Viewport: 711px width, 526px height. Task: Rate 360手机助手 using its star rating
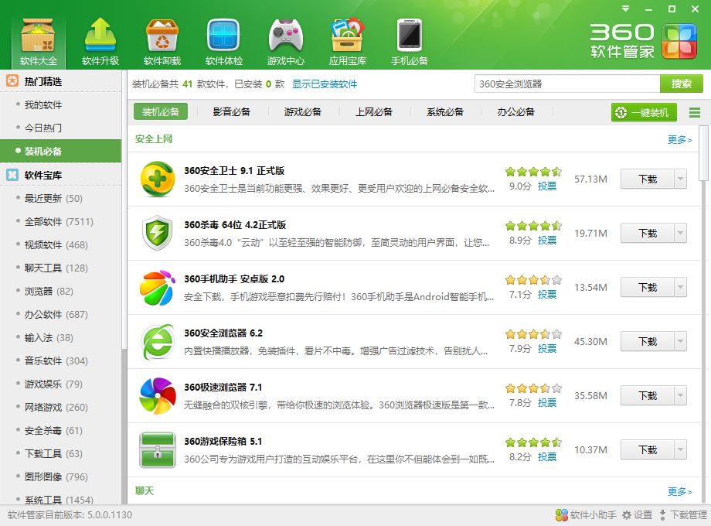533,280
